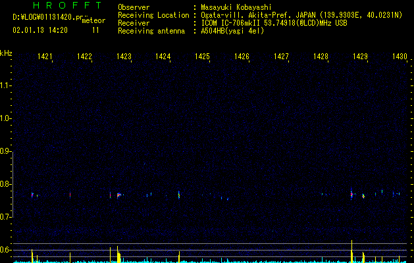
Task: Click the 1430 time marker
Action: (x=400, y=57)
